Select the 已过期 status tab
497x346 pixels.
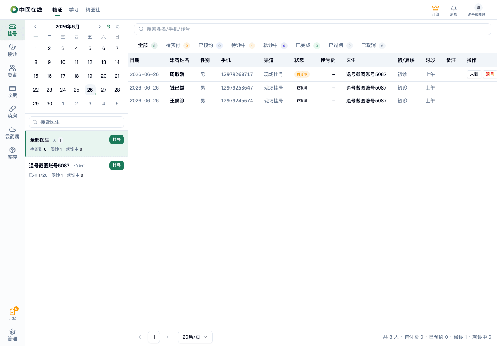(341, 45)
